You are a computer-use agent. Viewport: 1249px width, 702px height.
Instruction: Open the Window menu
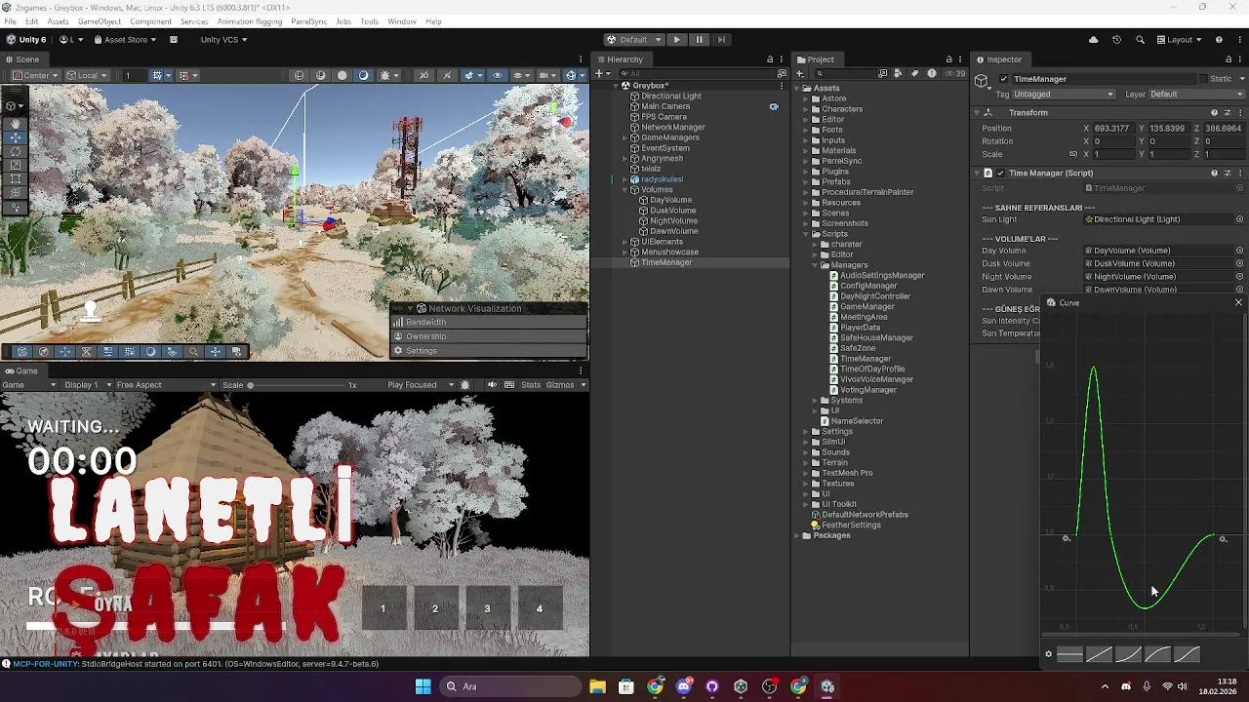[x=401, y=21]
